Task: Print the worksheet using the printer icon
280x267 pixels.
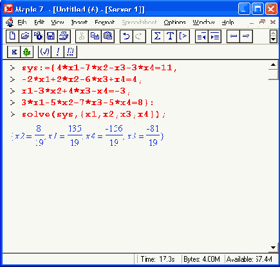Action: pos(64,36)
